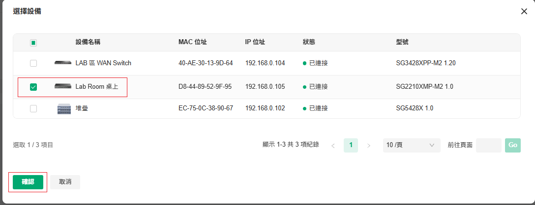The width and height of the screenshot is (535, 205).
Task: Click the Go button
Action: point(513,145)
